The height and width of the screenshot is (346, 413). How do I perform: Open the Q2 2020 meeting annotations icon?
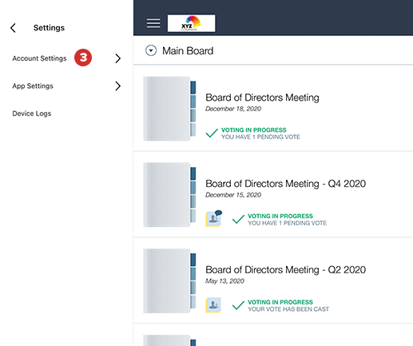click(213, 305)
